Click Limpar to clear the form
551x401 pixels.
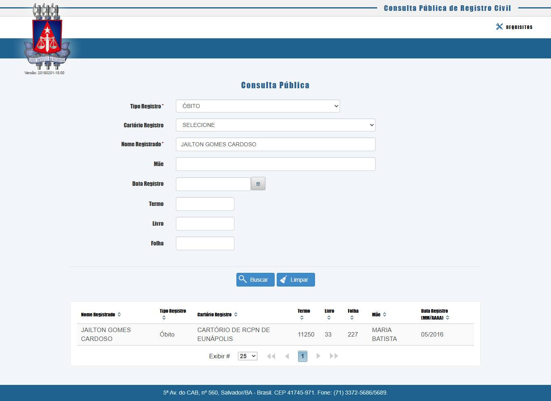(x=296, y=280)
